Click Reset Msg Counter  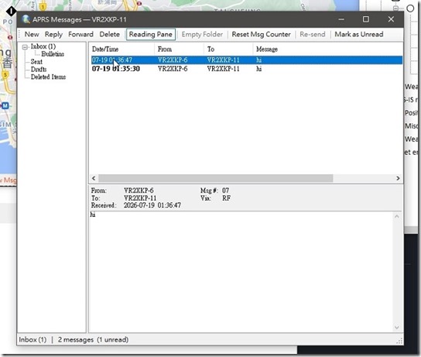tap(262, 34)
